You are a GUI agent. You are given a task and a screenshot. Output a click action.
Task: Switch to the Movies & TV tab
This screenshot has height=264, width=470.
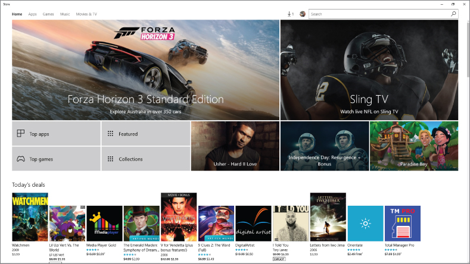pos(86,14)
